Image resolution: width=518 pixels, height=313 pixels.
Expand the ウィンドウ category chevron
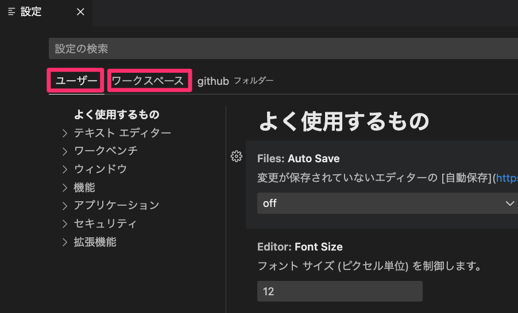coord(65,169)
